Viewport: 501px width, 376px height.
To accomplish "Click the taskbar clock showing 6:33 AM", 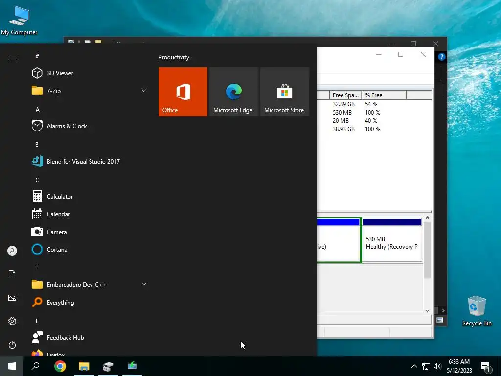I will pyautogui.click(x=459, y=366).
